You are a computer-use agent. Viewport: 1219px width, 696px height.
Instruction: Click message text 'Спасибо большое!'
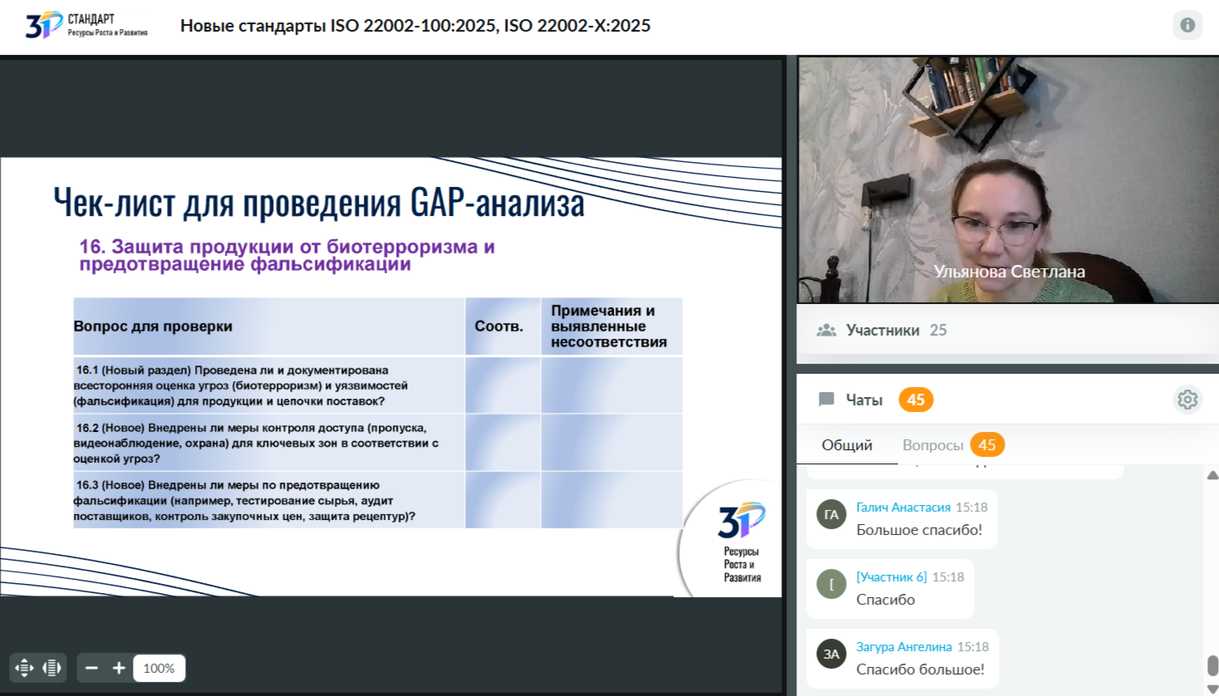(920, 669)
